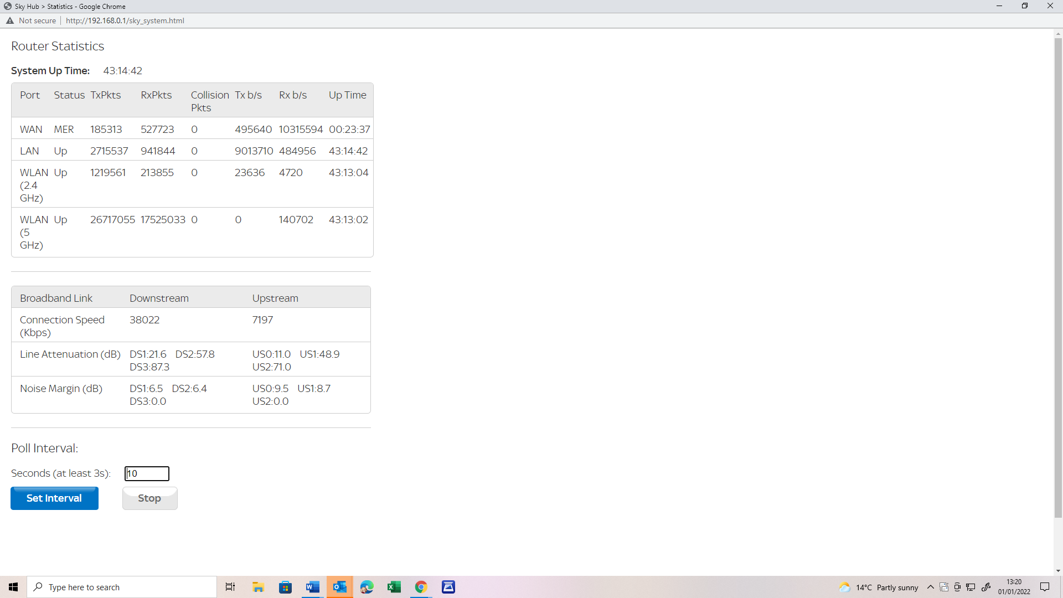Viewport: 1063px width, 598px height.
Task: Click the Not Secure warning icon
Action: coord(9,20)
